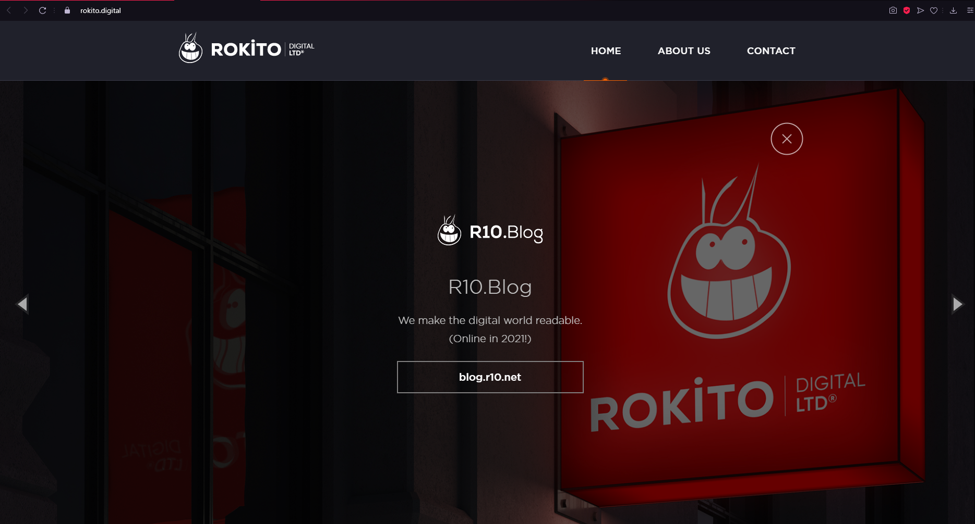Go forward in browser history
This screenshot has width=975, height=524.
point(26,10)
